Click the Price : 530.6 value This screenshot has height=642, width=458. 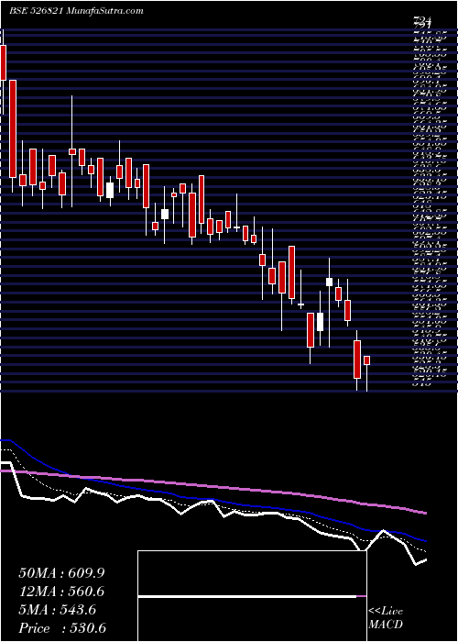(x=64, y=628)
